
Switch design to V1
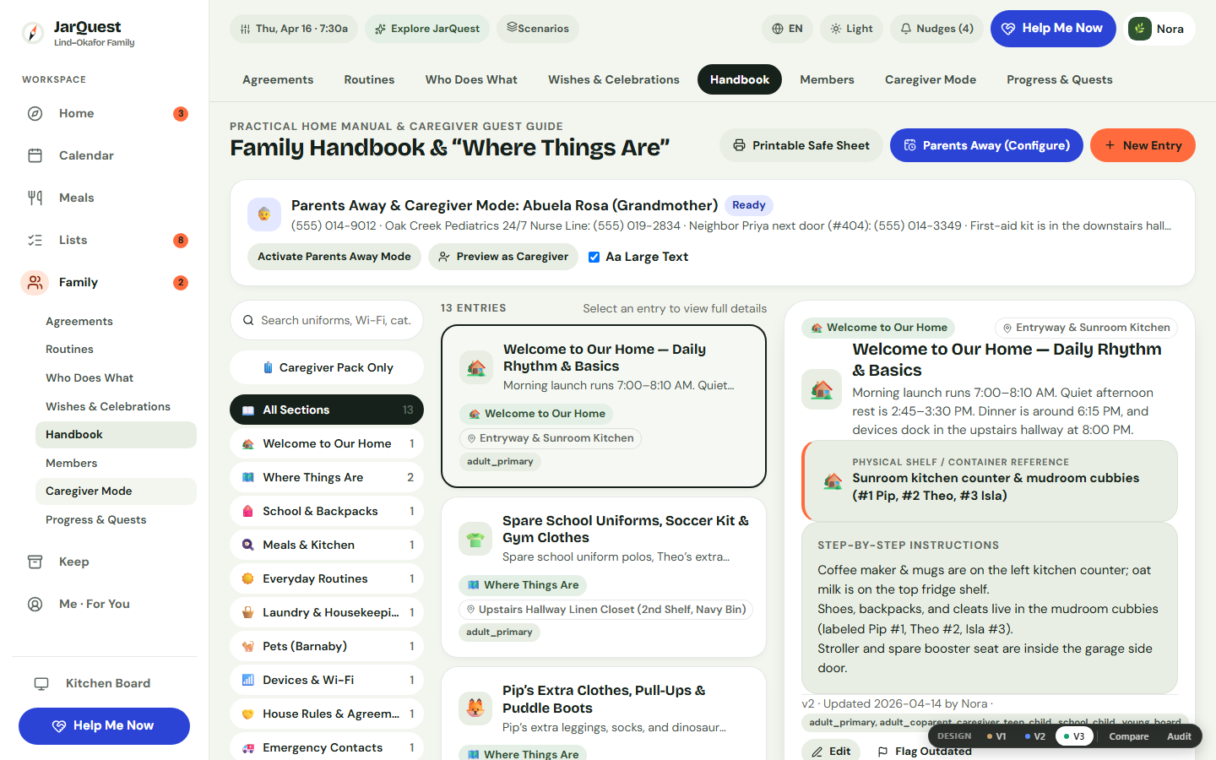click(996, 736)
